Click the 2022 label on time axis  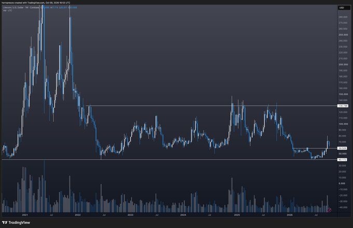pyautogui.click(x=78, y=215)
